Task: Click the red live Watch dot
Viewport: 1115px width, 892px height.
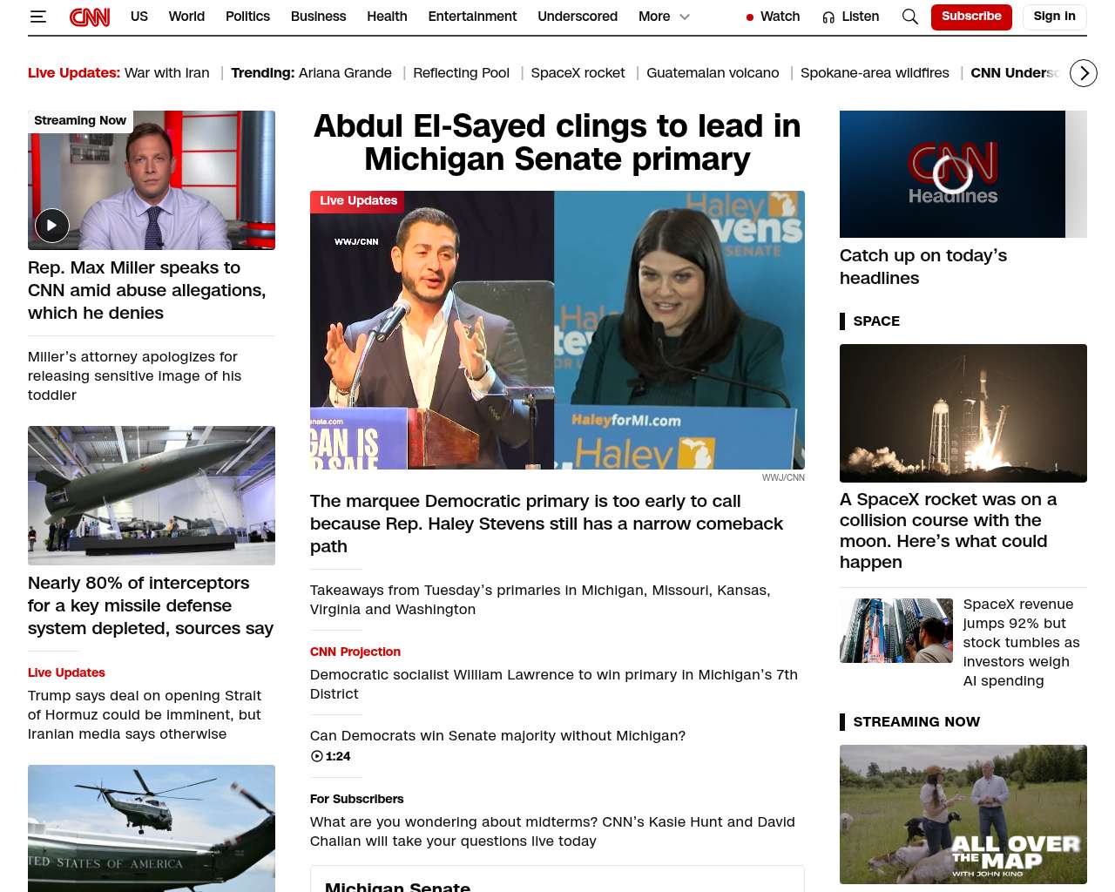Action: (x=750, y=17)
